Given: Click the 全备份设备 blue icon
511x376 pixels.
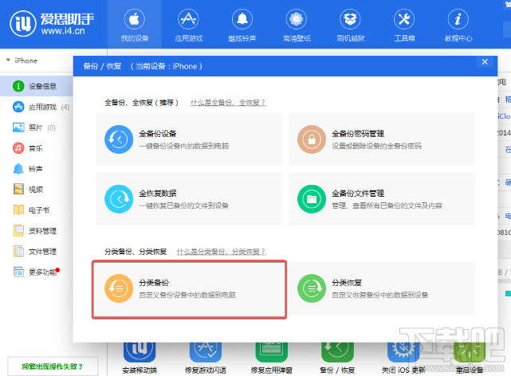Looking at the screenshot, I should 119,139.
